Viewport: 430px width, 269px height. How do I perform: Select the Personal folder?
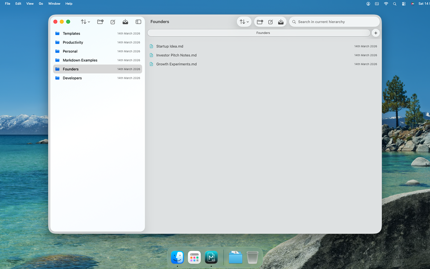click(x=98, y=51)
